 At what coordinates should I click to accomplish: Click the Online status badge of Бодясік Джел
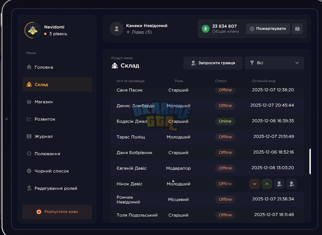tap(225, 121)
